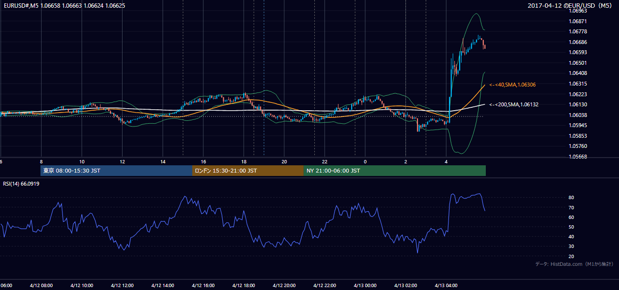Screen dimensions: 619x290
Task: Click the 4/12 22:00 time label
Action: 325,285
